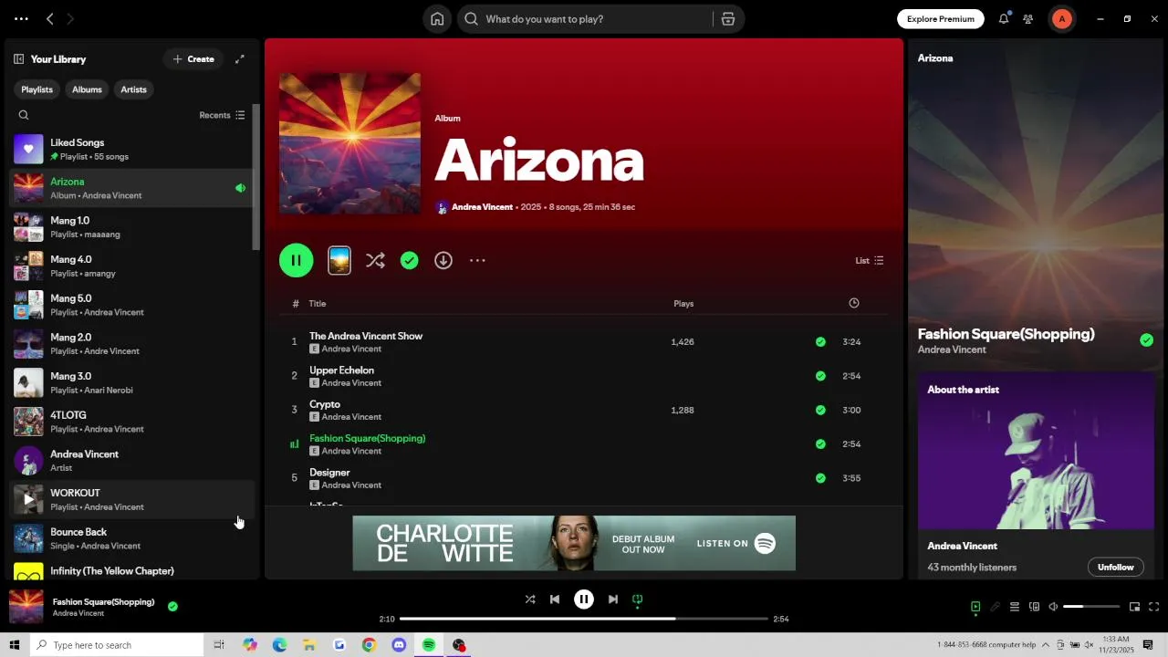This screenshot has width=1168, height=657.
Task: Unlike Designer using its green checkmark
Action: (x=820, y=478)
